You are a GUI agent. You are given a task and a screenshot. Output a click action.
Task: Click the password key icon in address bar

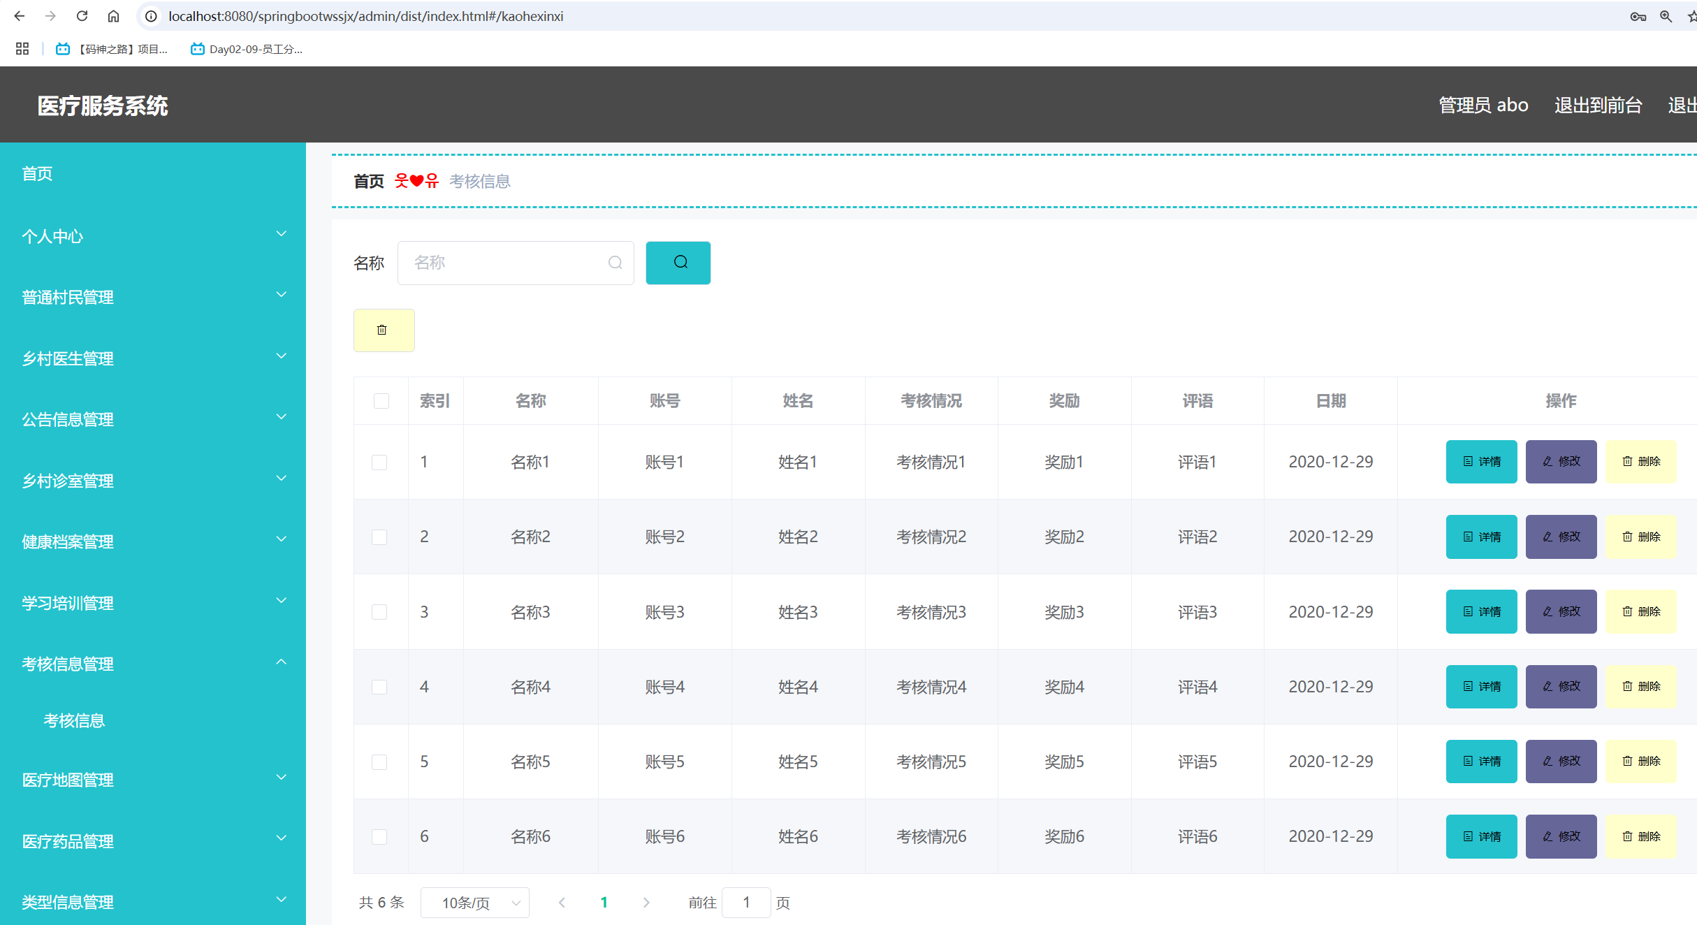click(x=1638, y=16)
